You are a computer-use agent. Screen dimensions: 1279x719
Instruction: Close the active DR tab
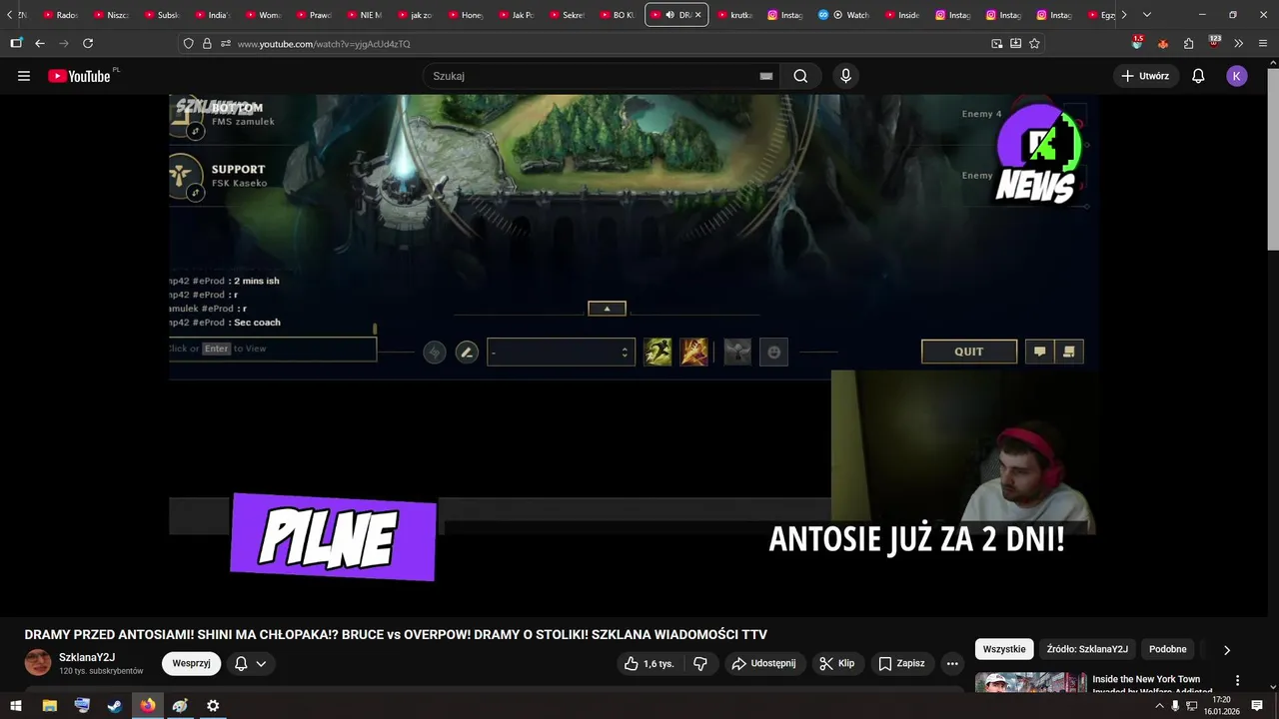pyautogui.click(x=697, y=15)
